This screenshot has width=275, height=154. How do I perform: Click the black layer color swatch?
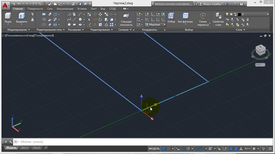tap(239, 15)
